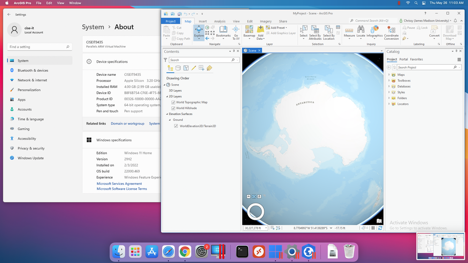Click the navigator full control toggle icon
468x263 pixels.
249,197
